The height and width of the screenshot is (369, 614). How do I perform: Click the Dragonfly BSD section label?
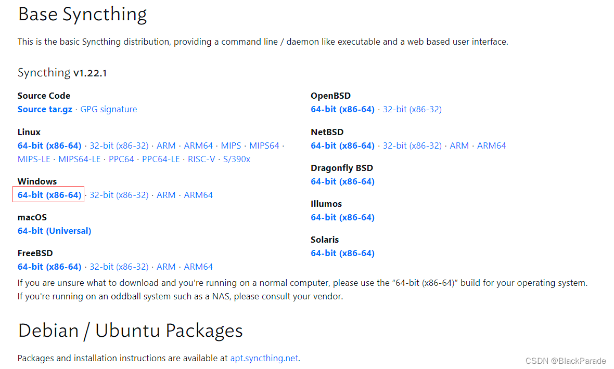[342, 168]
